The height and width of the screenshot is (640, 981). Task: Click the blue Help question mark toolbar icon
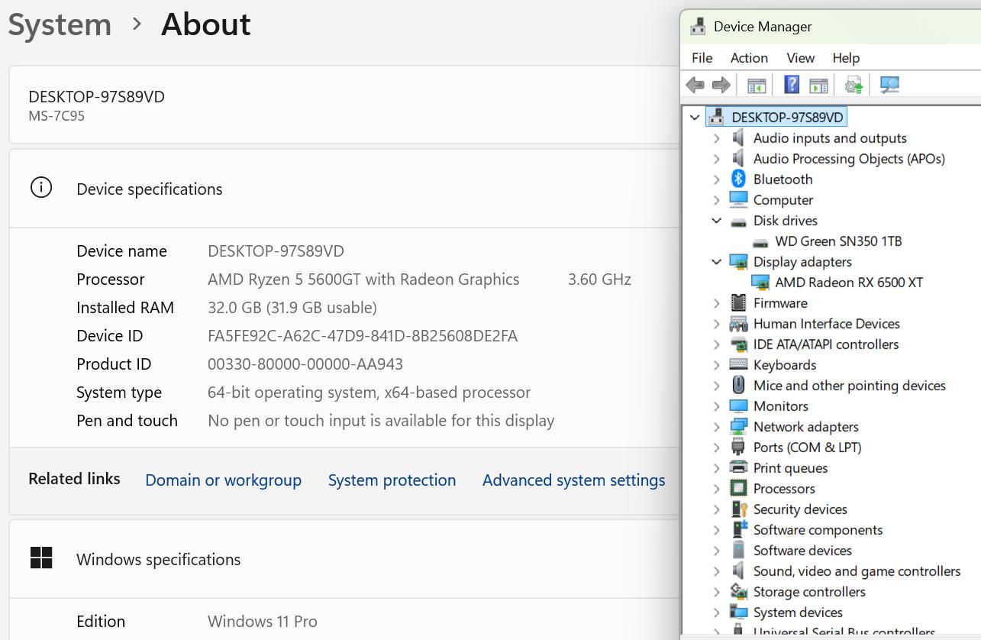792,85
